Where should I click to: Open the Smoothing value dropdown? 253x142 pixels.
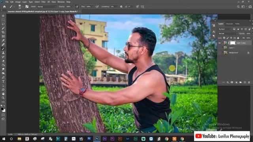(118, 7)
